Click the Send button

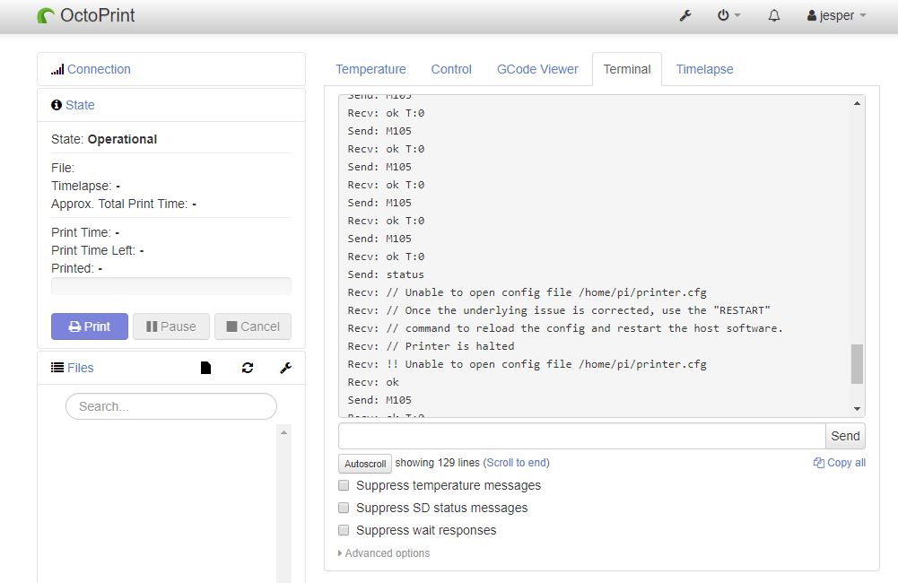tap(845, 436)
